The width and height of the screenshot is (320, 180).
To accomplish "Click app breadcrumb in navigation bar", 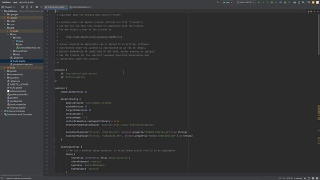I will point(15,2).
